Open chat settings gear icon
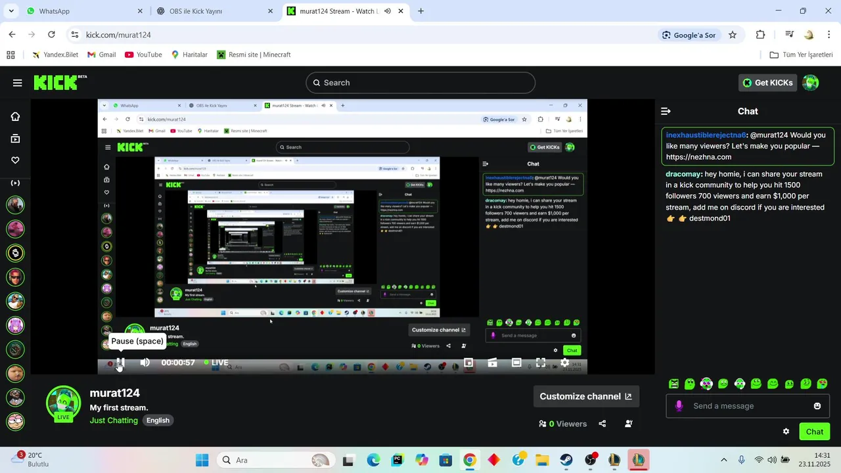Screen dimensions: 841x473 tap(786, 432)
